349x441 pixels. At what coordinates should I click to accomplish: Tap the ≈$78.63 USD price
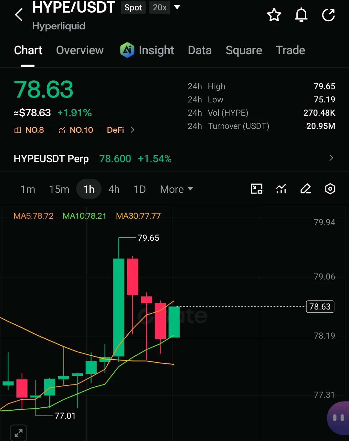pos(32,113)
